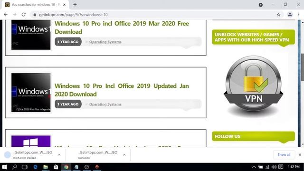Check the battery status tray icon
Image resolution: width=304 pixels, height=171 pixels.
(261, 167)
